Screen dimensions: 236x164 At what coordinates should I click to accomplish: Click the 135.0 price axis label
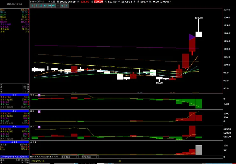click(227, 10)
